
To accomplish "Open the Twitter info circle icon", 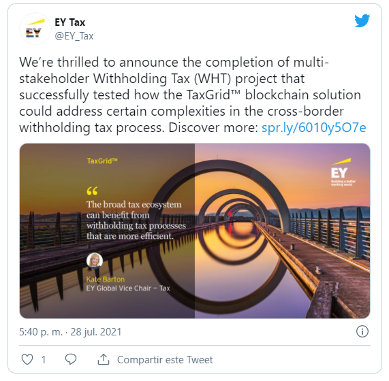I will [x=362, y=331].
